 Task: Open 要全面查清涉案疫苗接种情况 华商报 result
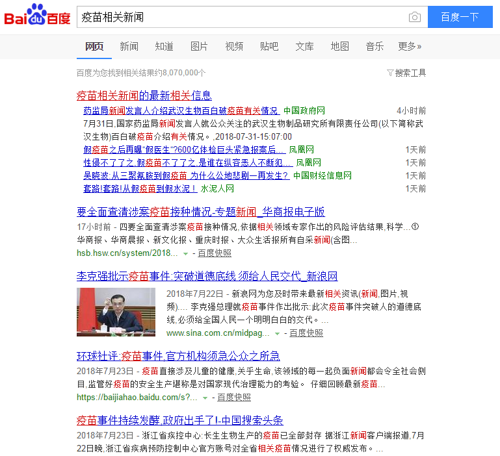click(200, 212)
